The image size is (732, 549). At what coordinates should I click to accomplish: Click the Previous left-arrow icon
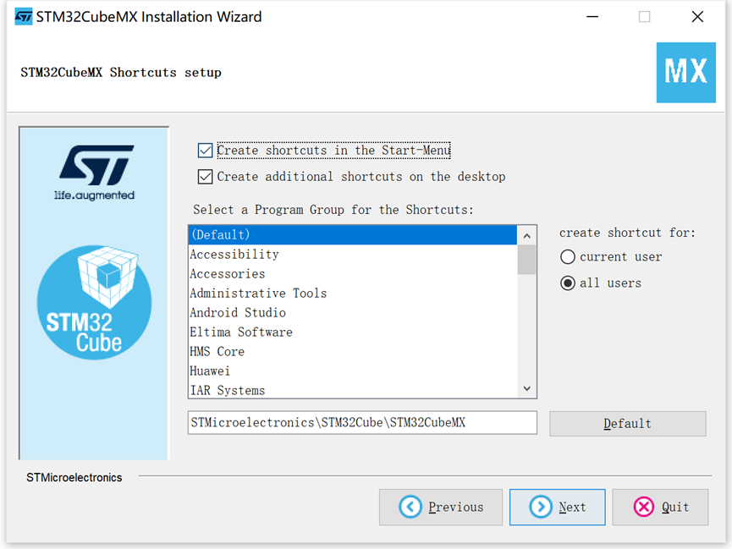(410, 507)
